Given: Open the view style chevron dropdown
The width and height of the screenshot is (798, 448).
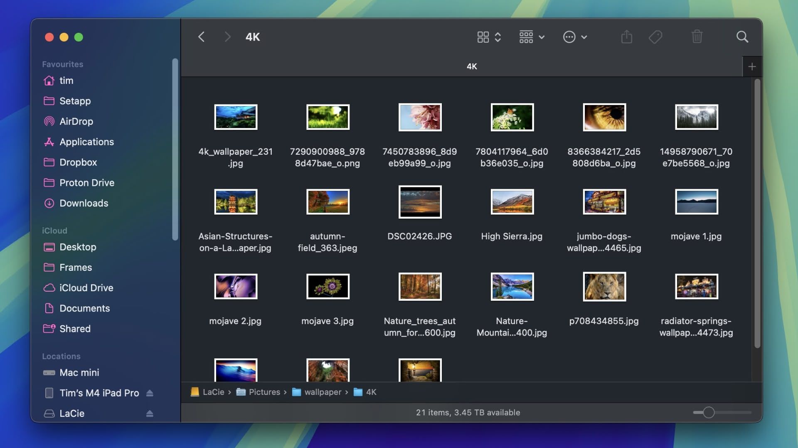Looking at the screenshot, I should point(497,37).
